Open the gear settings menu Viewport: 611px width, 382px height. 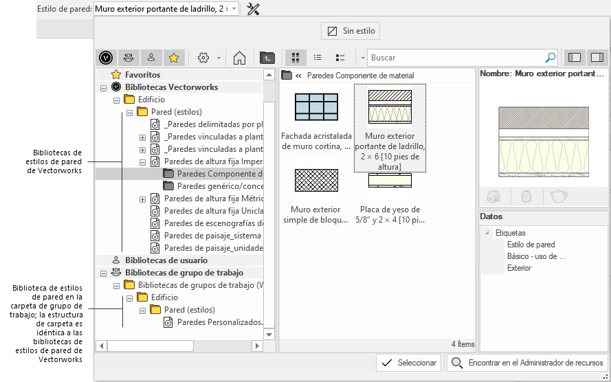coord(203,58)
